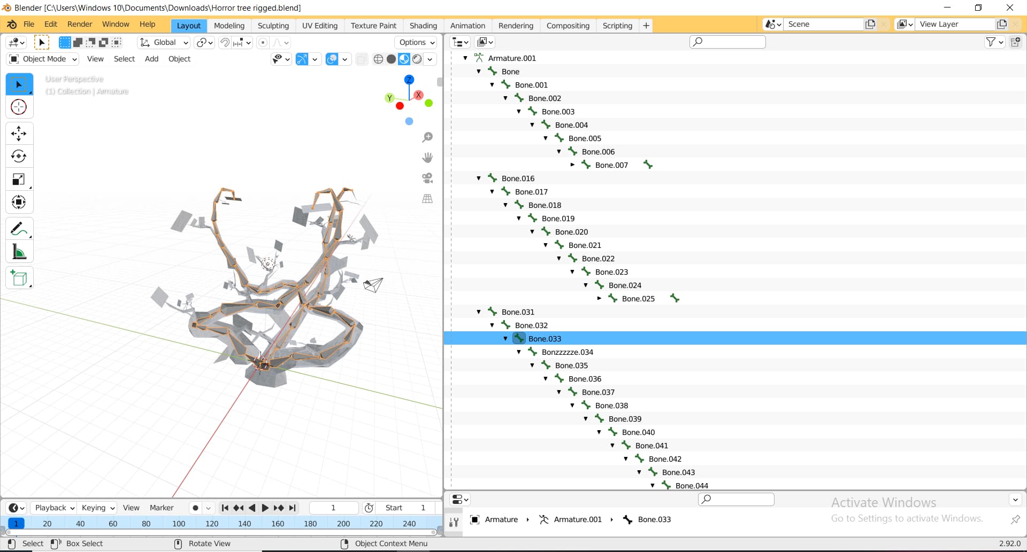Screen dimensions: 1027x552
Task: Activate the Rotate tool
Action: 19,156
